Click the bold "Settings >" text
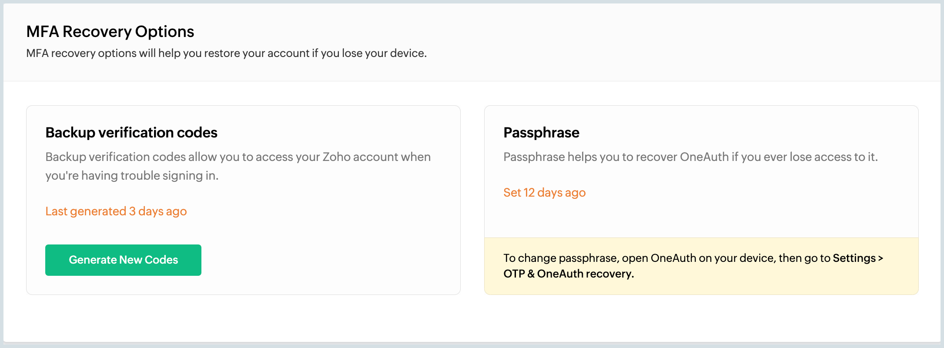The width and height of the screenshot is (944, 348). click(858, 258)
